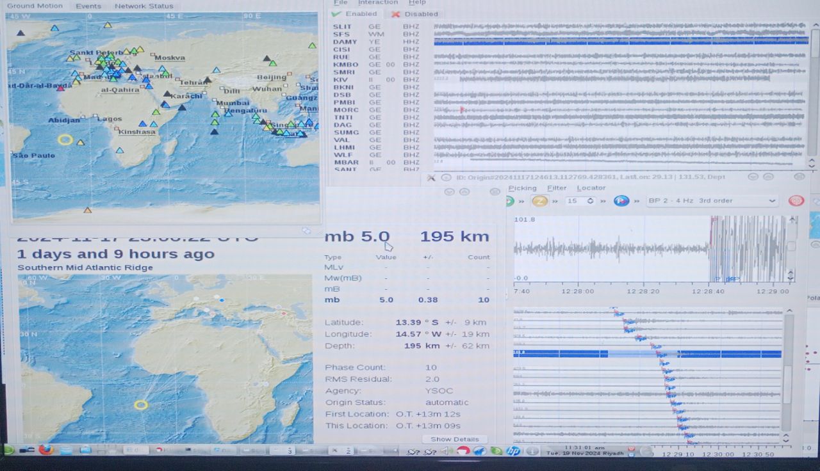Click the Show Details button
820x471 pixels.
(x=454, y=440)
